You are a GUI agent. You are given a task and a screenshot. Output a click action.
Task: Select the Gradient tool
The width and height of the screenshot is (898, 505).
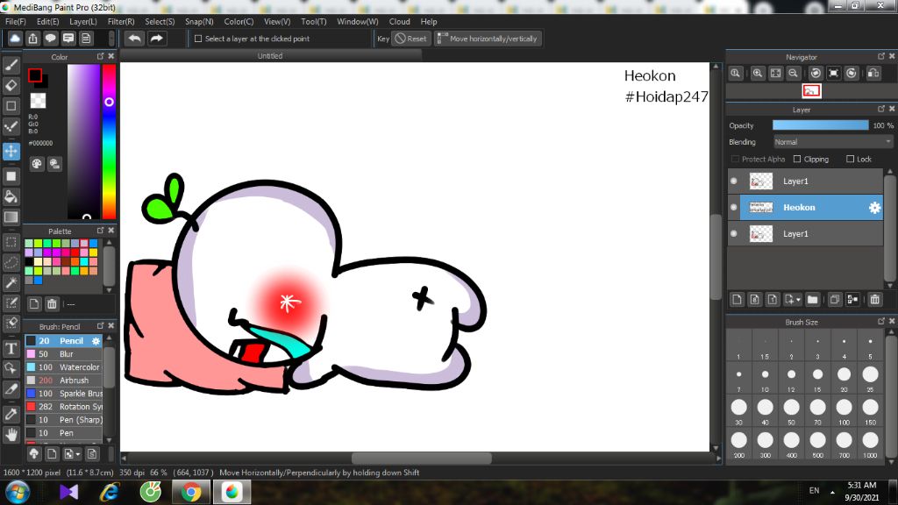point(11,217)
